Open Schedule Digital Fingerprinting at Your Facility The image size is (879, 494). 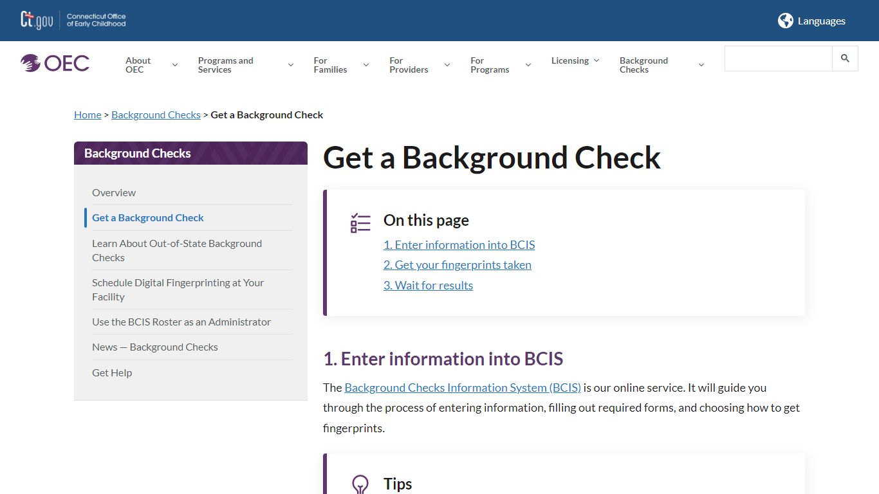(x=178, y=289)
